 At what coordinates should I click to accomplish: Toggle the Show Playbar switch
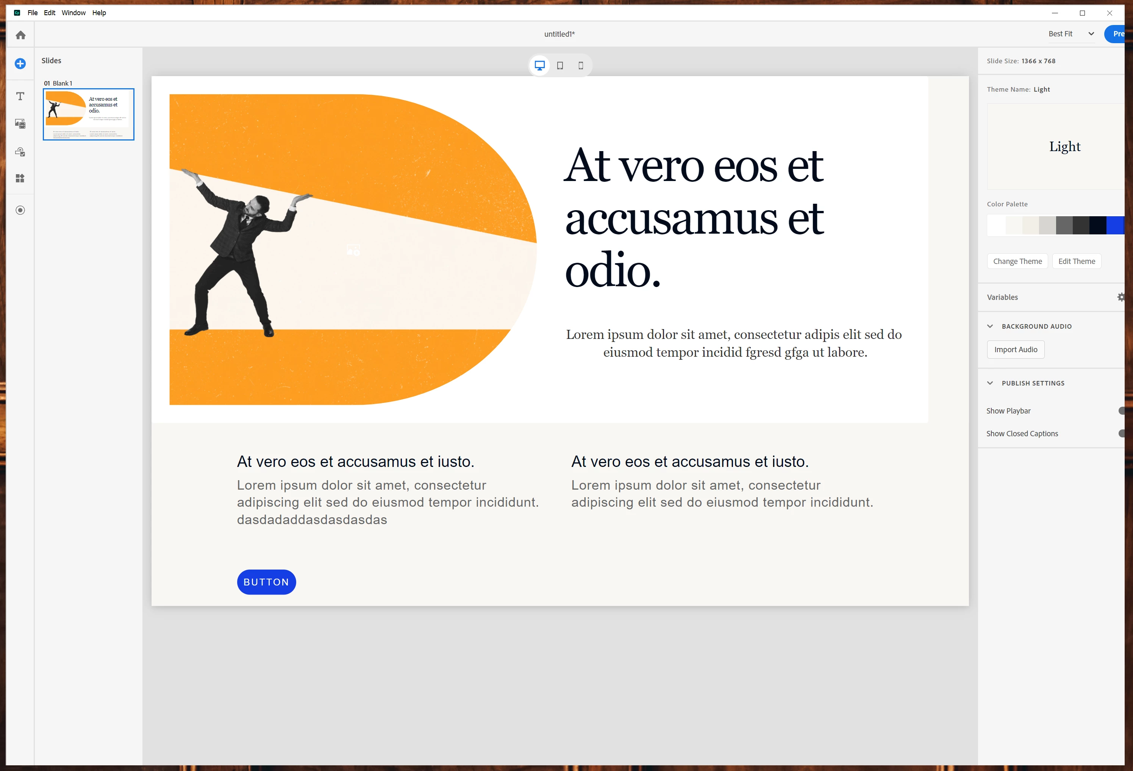1122,411
